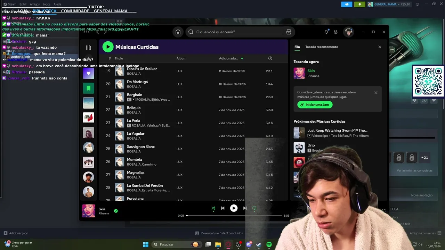The width and height of the screenshot is (445, 250).
Task: Click Iniciar uma Jam button
Action: click(x=315, y=105)
